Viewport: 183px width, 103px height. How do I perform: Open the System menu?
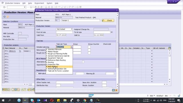coord(49,3)
